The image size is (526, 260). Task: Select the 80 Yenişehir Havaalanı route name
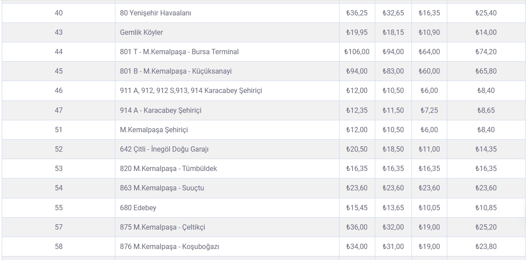tap(156, 13)
